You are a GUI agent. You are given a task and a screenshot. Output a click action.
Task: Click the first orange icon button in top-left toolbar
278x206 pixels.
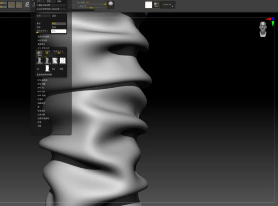click(11, 5)
